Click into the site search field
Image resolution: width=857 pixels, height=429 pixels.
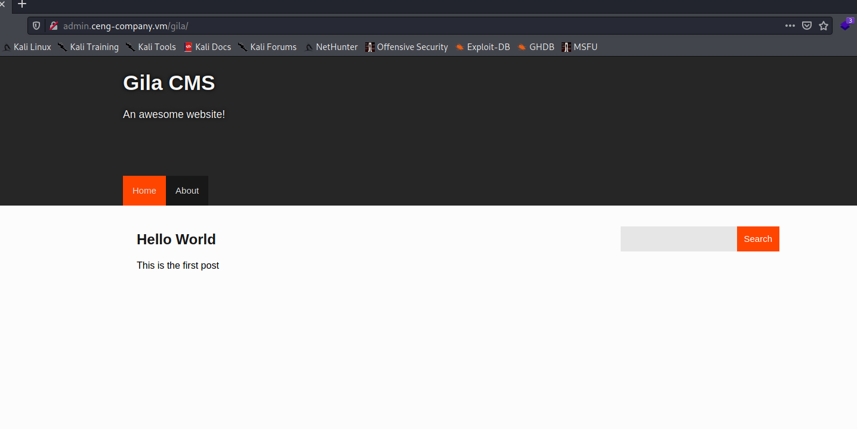[x=679, y=239]
